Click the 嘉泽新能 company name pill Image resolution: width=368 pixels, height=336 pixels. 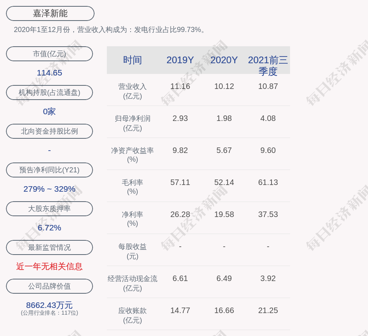[50, 13]
